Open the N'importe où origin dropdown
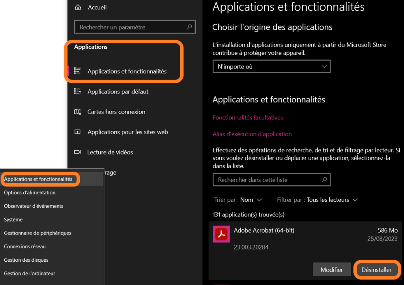Viewport: 404px width, 285px height. (271, 67)
